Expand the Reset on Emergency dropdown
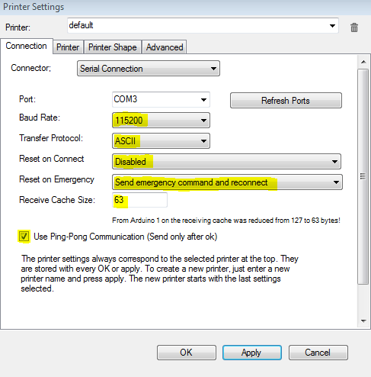 227,182
